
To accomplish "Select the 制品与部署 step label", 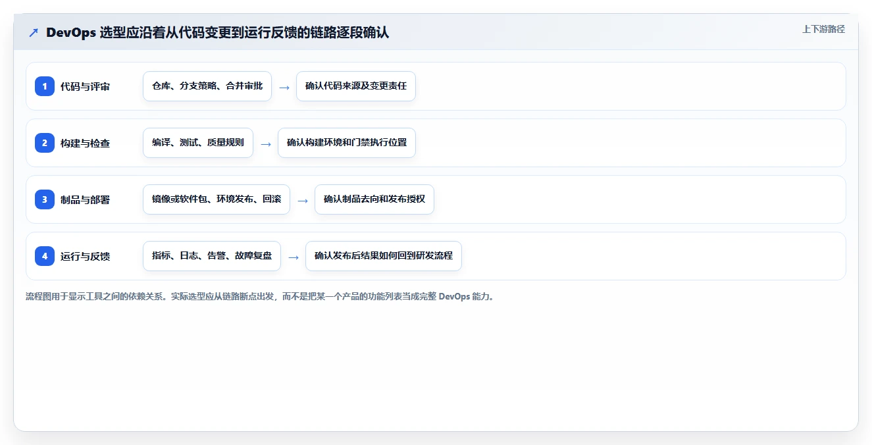I will [x=85, y=199].
